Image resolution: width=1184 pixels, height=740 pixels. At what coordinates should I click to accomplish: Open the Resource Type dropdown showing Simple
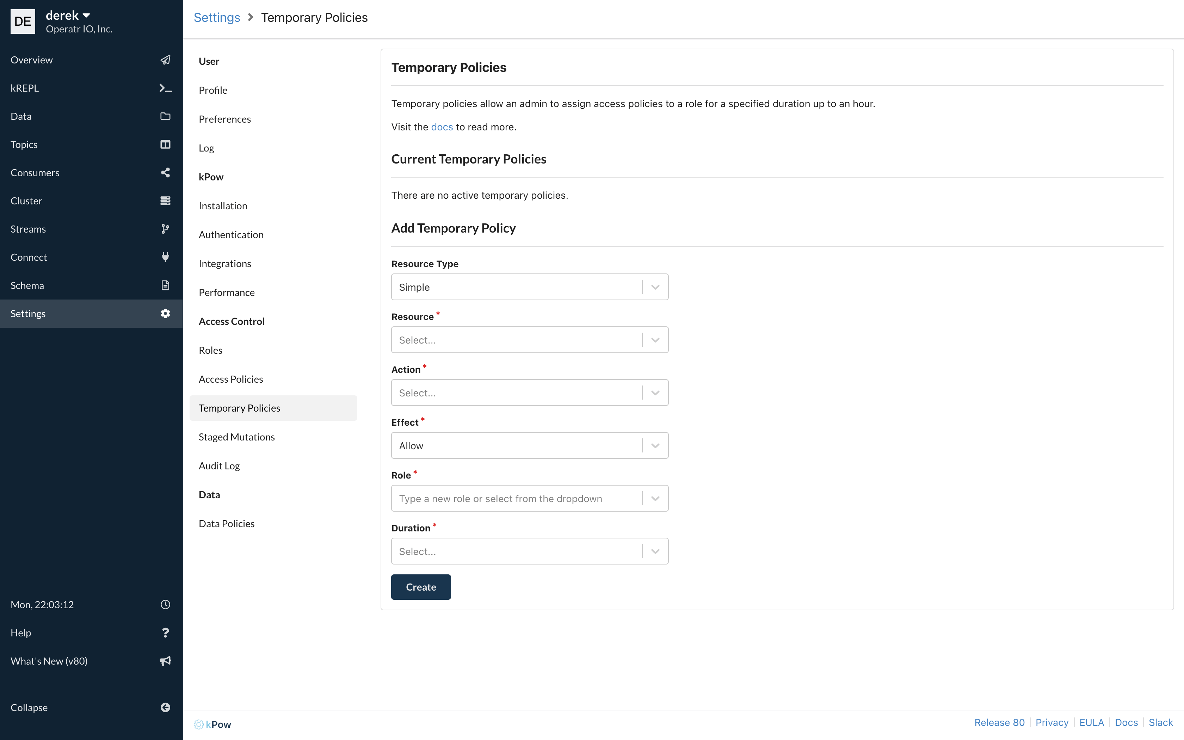[x=529, y=287]
